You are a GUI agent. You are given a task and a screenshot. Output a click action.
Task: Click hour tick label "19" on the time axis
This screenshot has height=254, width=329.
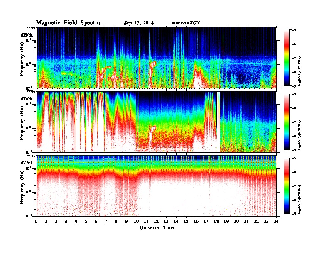click(x=226, y=221)
